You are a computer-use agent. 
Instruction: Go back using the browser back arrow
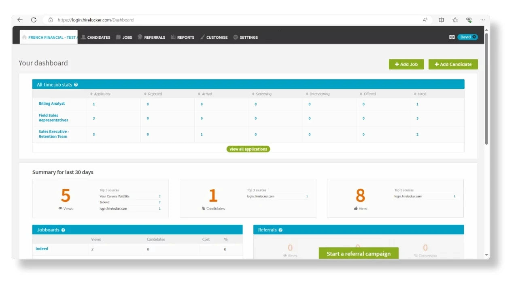coord(20,20)
